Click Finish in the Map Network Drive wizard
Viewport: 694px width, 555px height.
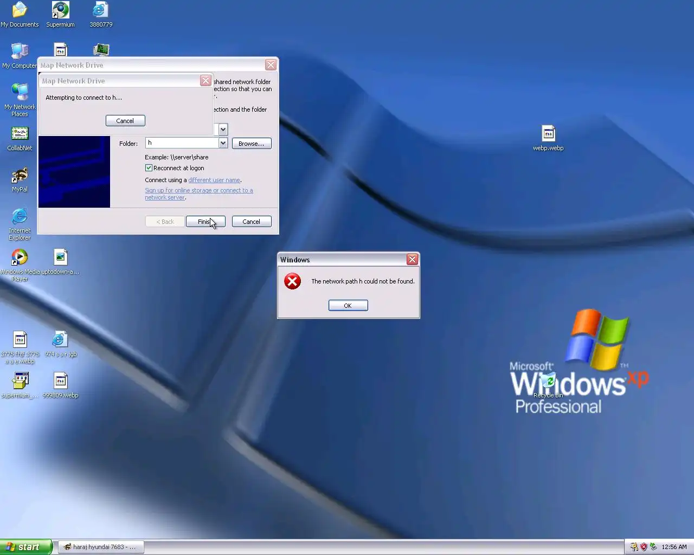205,222
